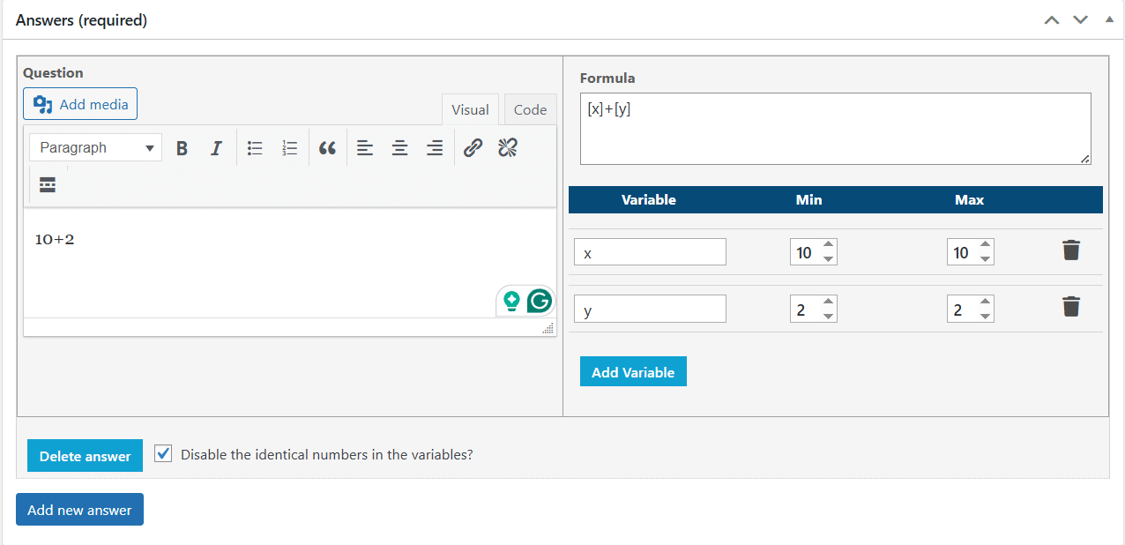
Task: Open the Paragraph format dropdown
Action: 96,147
